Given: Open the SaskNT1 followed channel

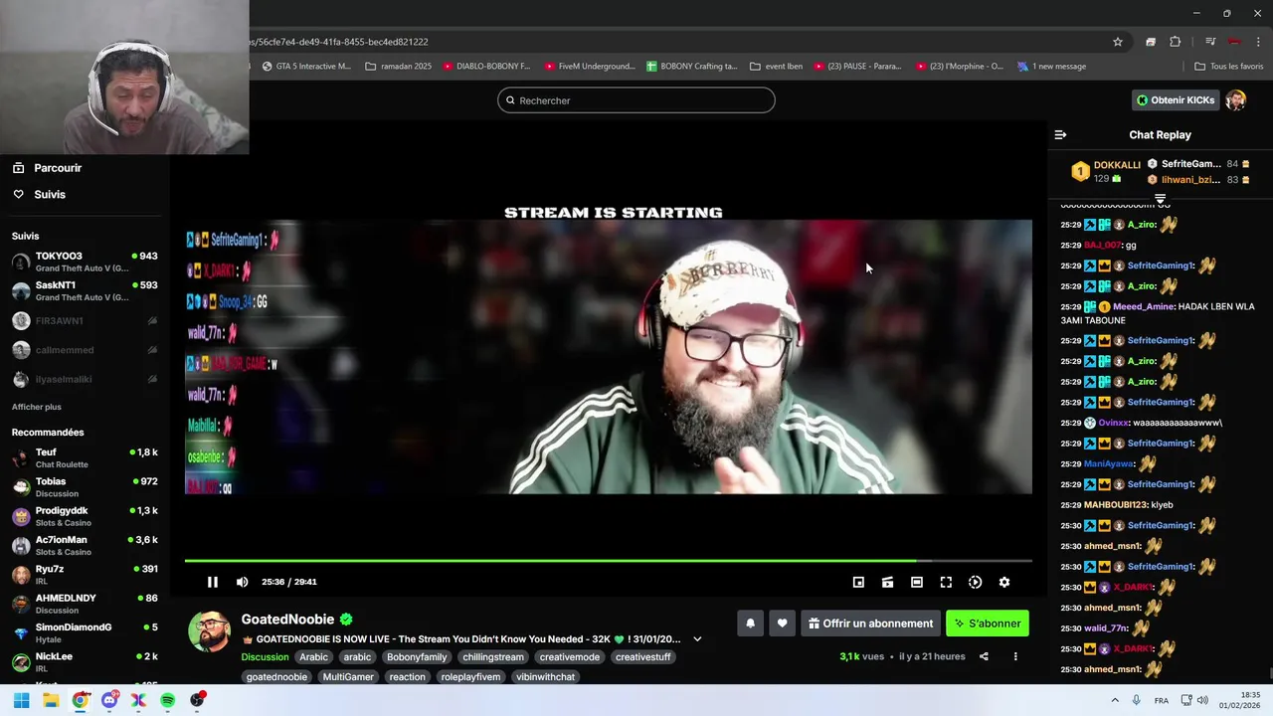Looking at the screenshot, I should [85, 291].
